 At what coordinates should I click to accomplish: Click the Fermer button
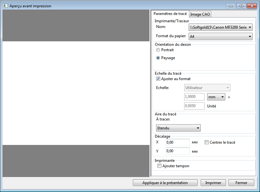[x=241, y=183]
